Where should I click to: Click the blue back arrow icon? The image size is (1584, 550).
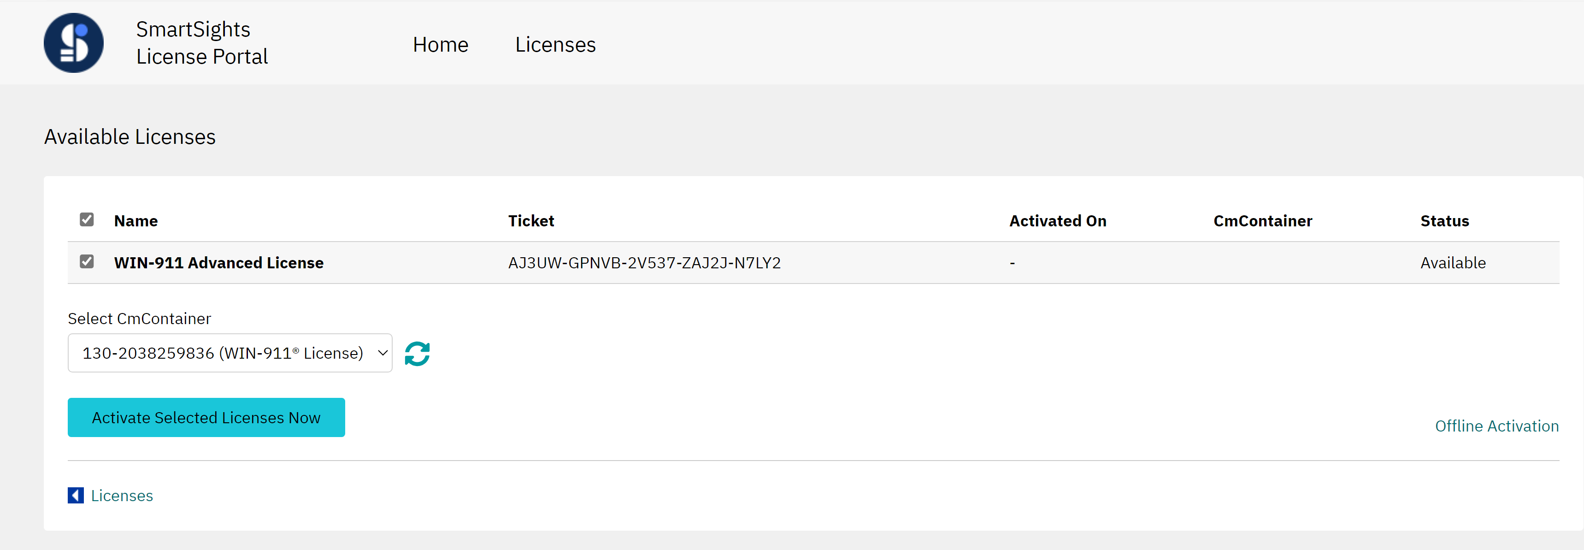76,495
